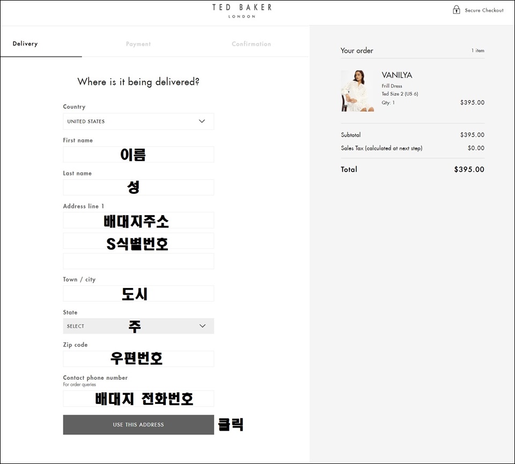Focus the Address line 1 field
The image size is (515, 464).
(138, 220)
